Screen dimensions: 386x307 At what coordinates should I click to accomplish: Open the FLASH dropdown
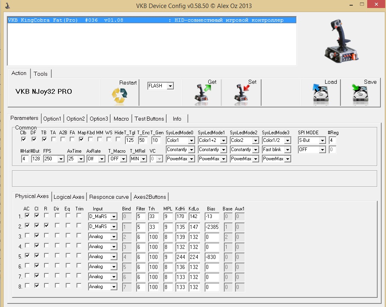(170, 86)
